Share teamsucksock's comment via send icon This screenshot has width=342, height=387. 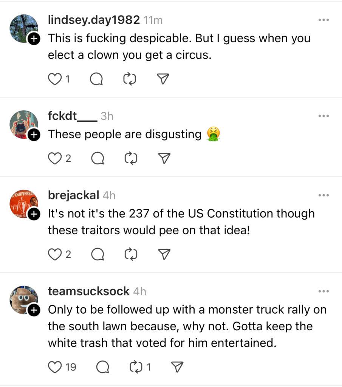point(177,366)
